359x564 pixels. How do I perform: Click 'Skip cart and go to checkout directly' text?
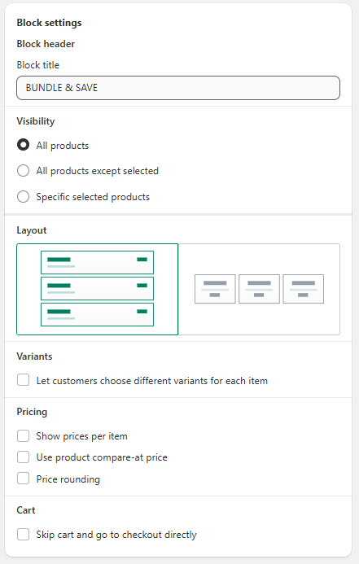tap(116, 535)
